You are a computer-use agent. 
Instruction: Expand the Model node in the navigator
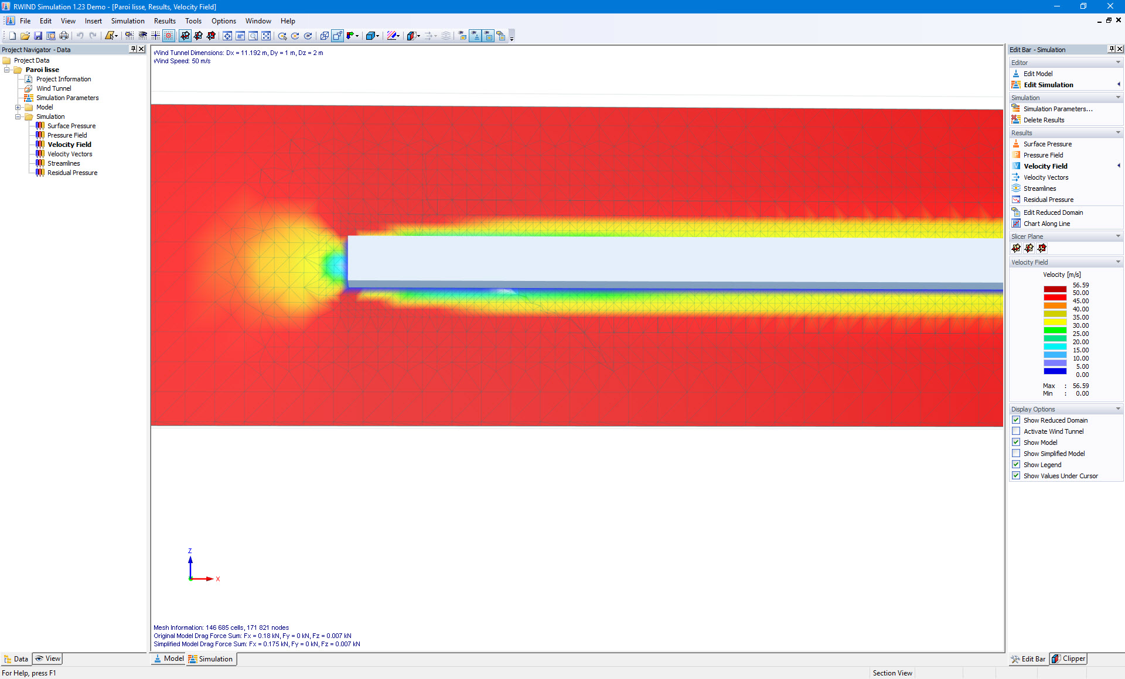pyautogui.click(x=18, y=107)
